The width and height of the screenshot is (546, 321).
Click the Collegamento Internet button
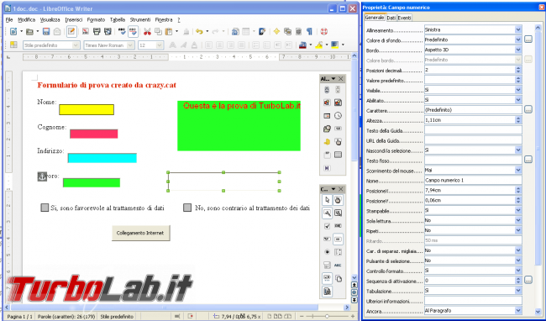coord(140,233)
